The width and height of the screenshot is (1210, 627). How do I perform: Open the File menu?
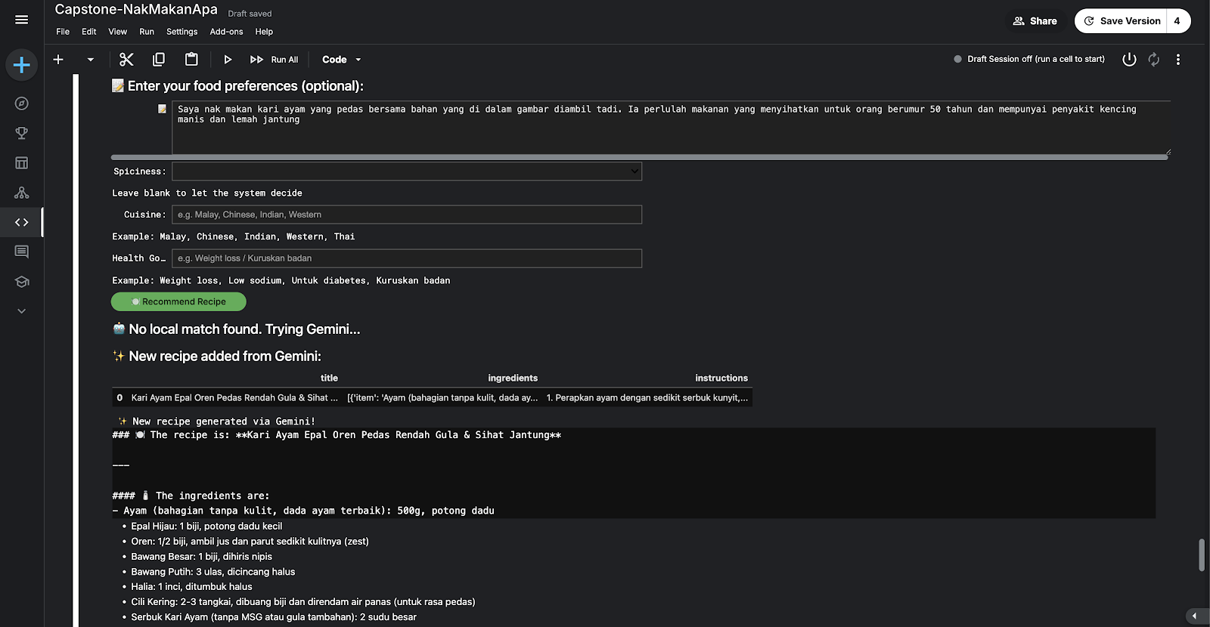(63, 32)
